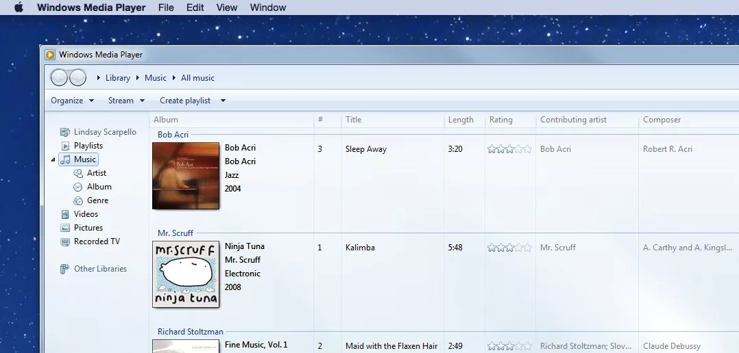Click the Recorded TV icon

[65, 242]
